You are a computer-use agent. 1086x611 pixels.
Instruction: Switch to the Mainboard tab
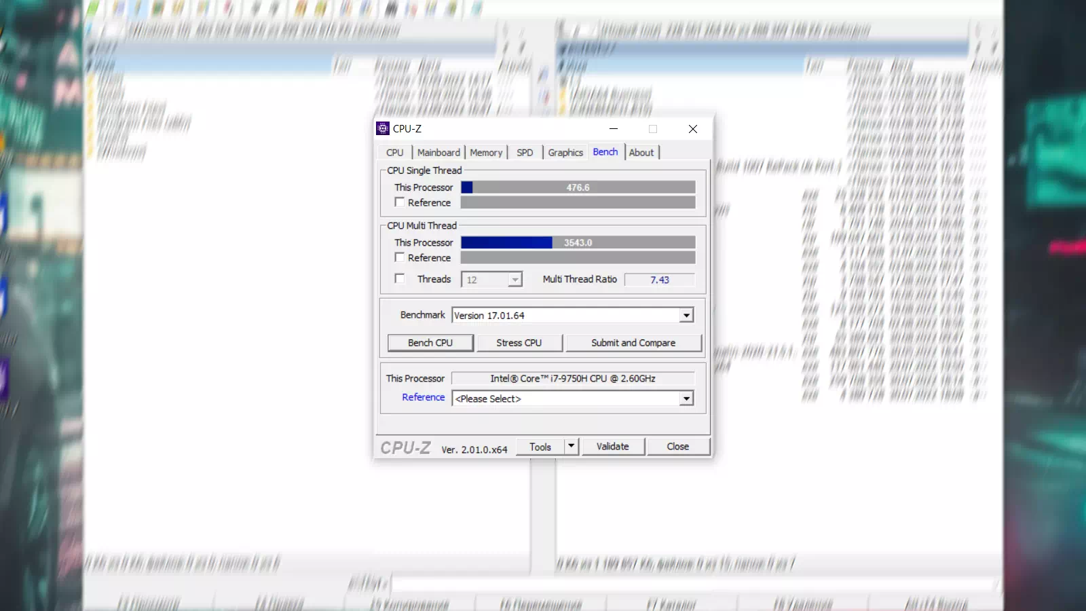click(438, 153)
